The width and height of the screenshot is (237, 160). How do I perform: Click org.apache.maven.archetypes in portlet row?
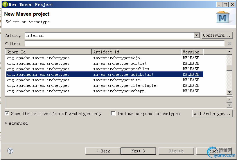(38, 64)
